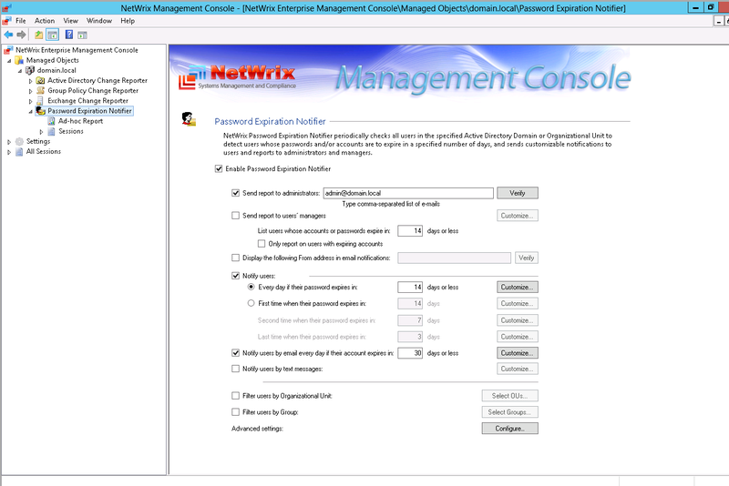Select Ad-hoc Report in the tree
729x486 pixels.
80,121
